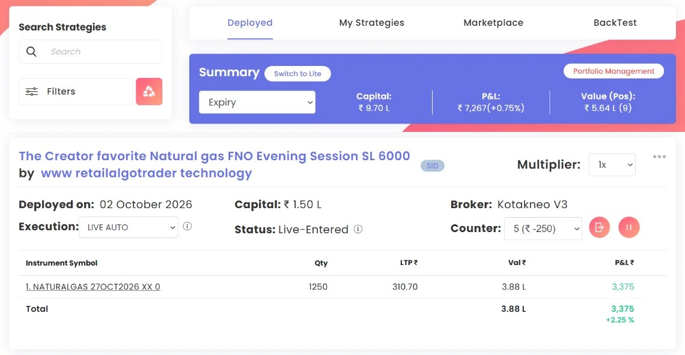The width and height of the screenshot is (685, 355).
Task: Open the LIVE AUTO execution dropdown
Action: coord(129,227)
